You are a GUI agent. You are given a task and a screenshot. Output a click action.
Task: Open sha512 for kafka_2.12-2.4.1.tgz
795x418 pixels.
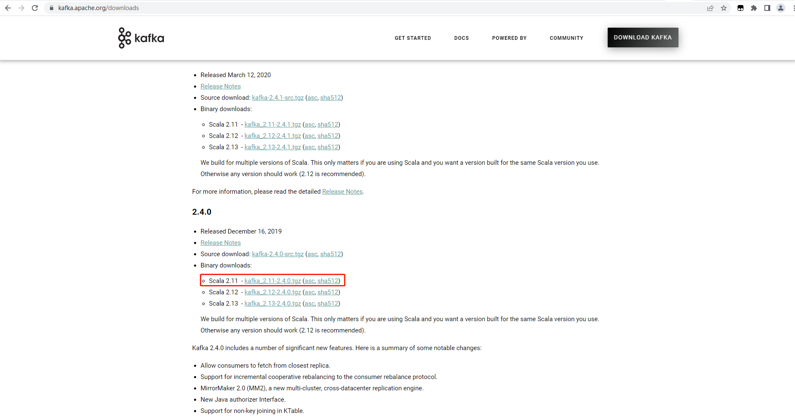pyautogui.click(x=328, y=136)
